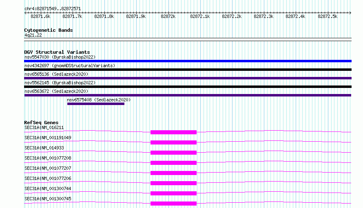Click the 82872k ruler tick label

(x=168, y=16)
